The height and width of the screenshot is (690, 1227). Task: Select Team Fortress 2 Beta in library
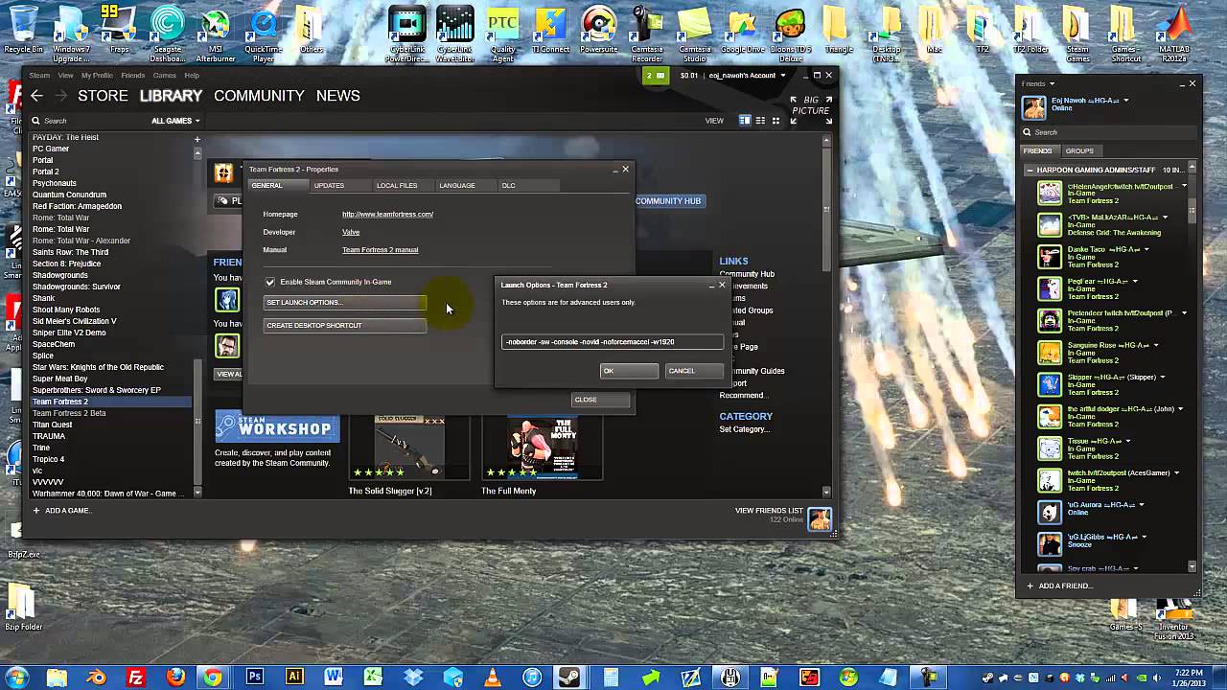pyautogui.click(x=69, y=413)
